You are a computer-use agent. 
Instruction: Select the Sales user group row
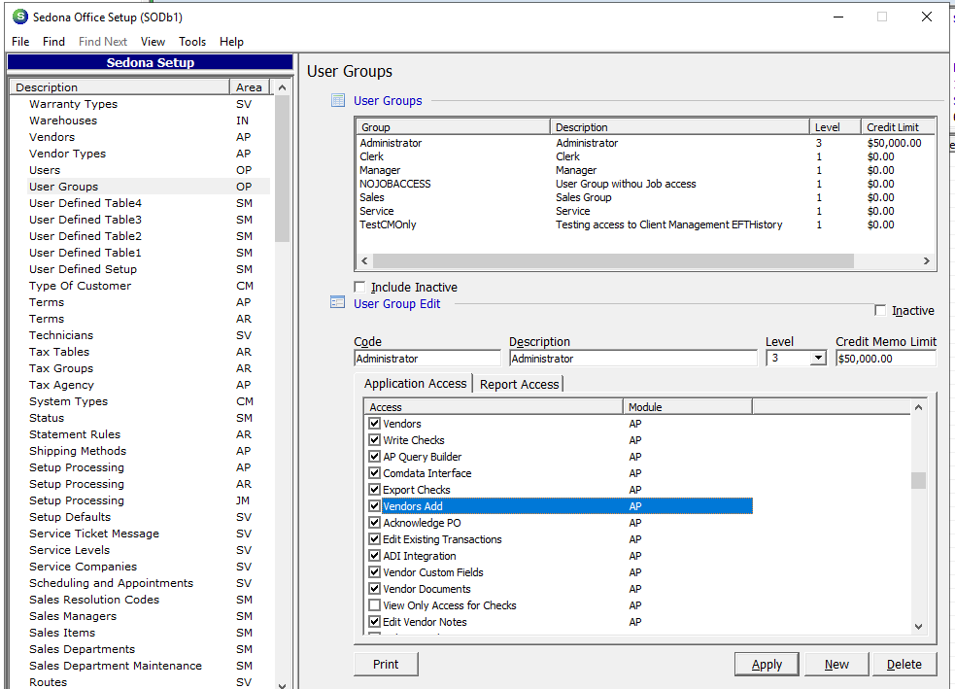click(646, 197)
